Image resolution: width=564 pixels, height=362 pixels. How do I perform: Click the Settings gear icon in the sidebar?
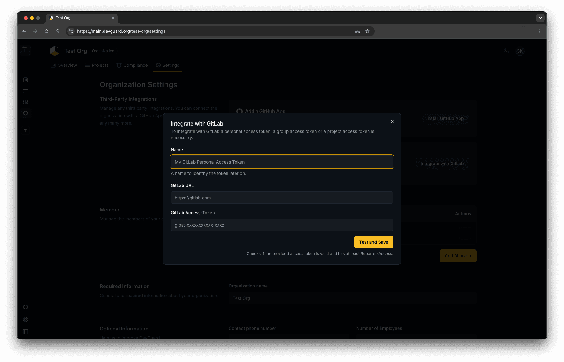tap(25, 113)
